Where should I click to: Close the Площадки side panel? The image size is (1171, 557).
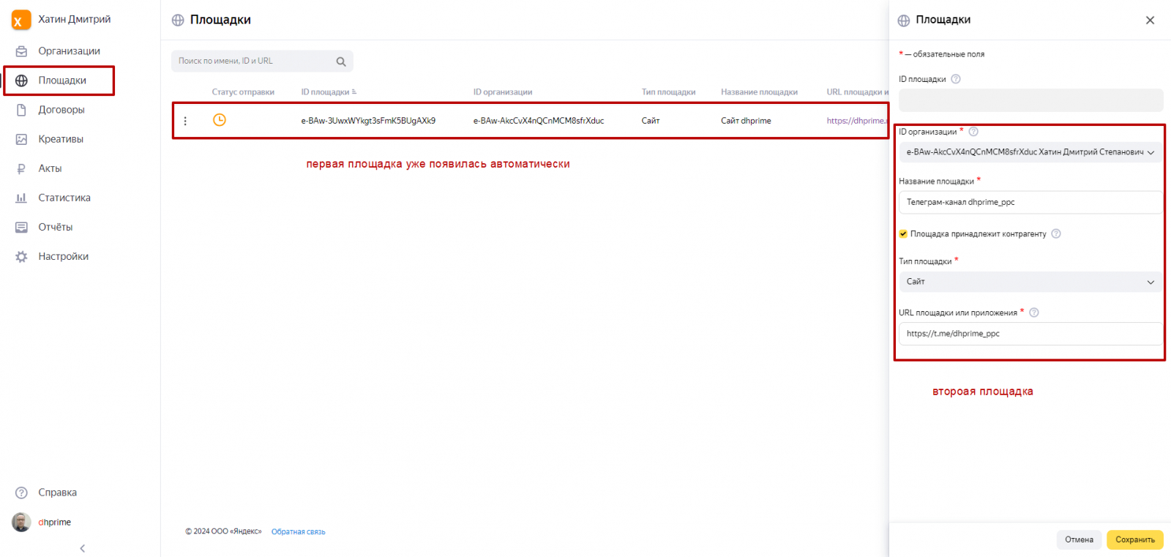[1150, 20]
